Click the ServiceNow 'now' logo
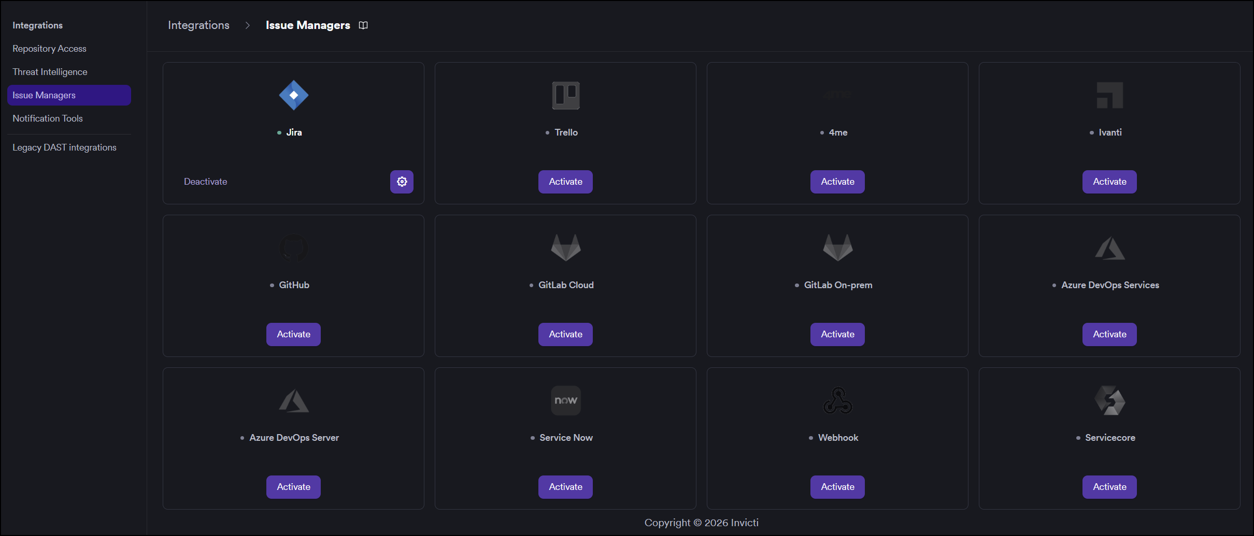 (566, 400)
